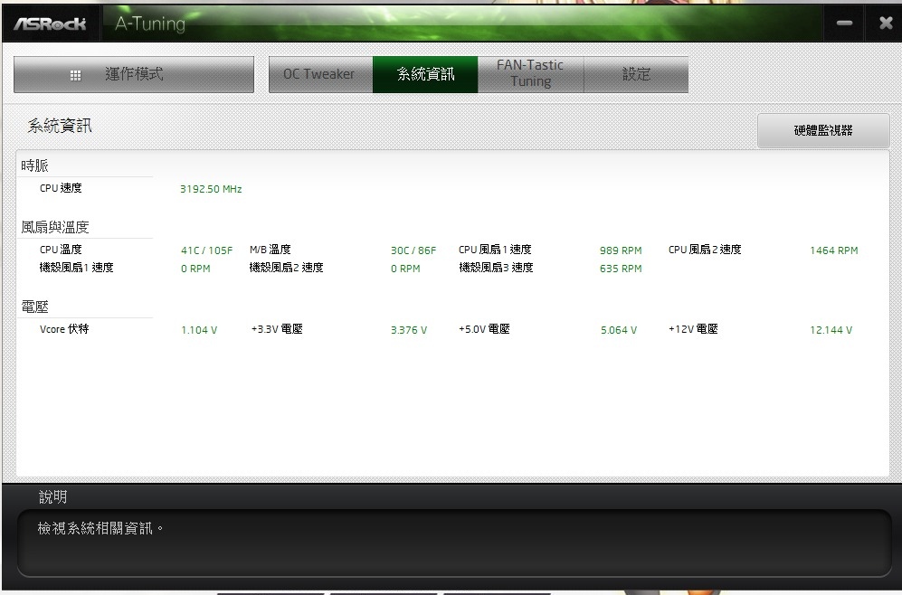902x595 pixels.
Task: Open the 運作模式 section
Action: [x=134, y=74]
